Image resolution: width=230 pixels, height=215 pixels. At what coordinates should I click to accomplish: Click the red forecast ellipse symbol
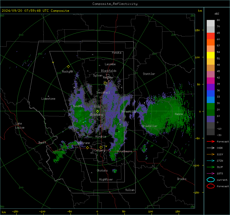tap(211, 186)
